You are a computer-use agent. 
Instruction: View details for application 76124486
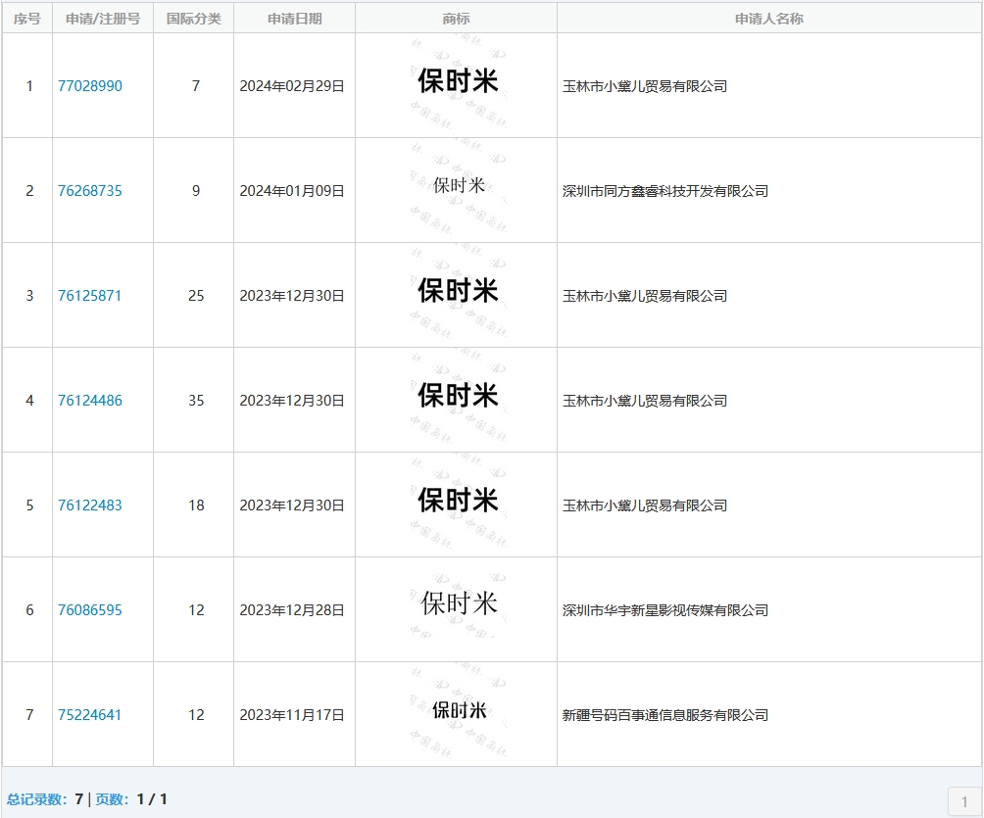click(90, 401)
